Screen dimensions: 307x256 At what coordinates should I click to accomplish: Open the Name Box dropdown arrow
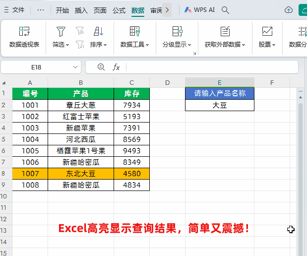pyautogui.click(x=75, y=67)
